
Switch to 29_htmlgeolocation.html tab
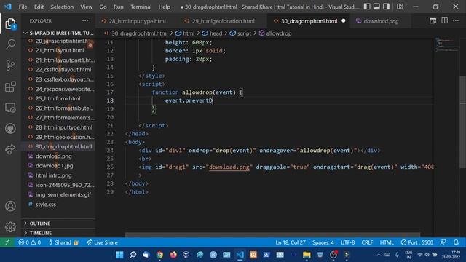click(224, 21)
